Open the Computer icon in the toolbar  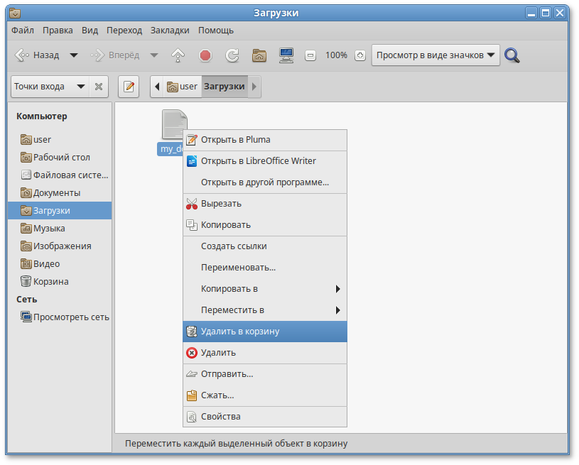point(286,55)
